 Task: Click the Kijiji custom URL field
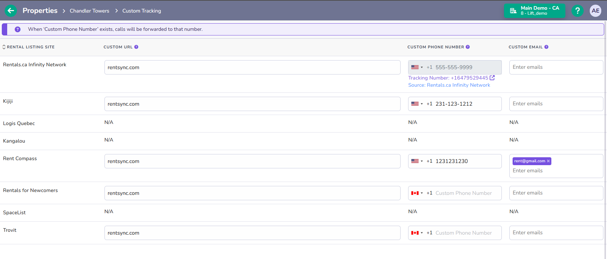(x=252, y=104)
